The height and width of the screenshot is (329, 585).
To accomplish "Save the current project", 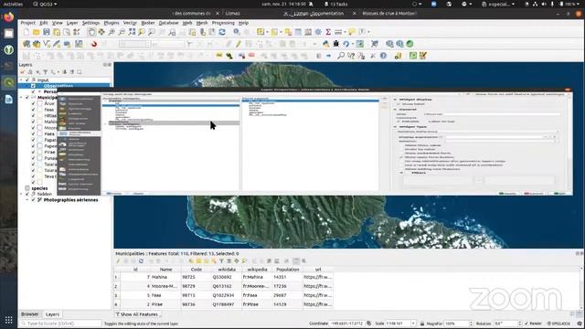I will [47, 33].
